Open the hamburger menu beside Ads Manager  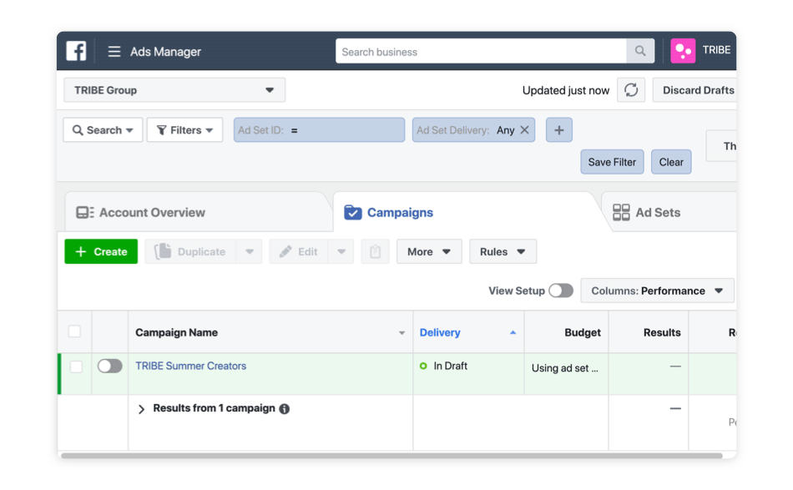(x=114, y=52)
